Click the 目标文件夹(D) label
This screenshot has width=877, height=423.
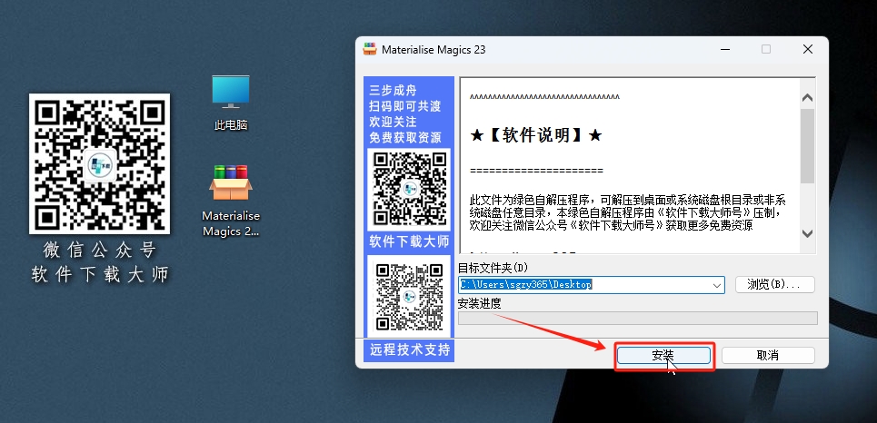493,267
